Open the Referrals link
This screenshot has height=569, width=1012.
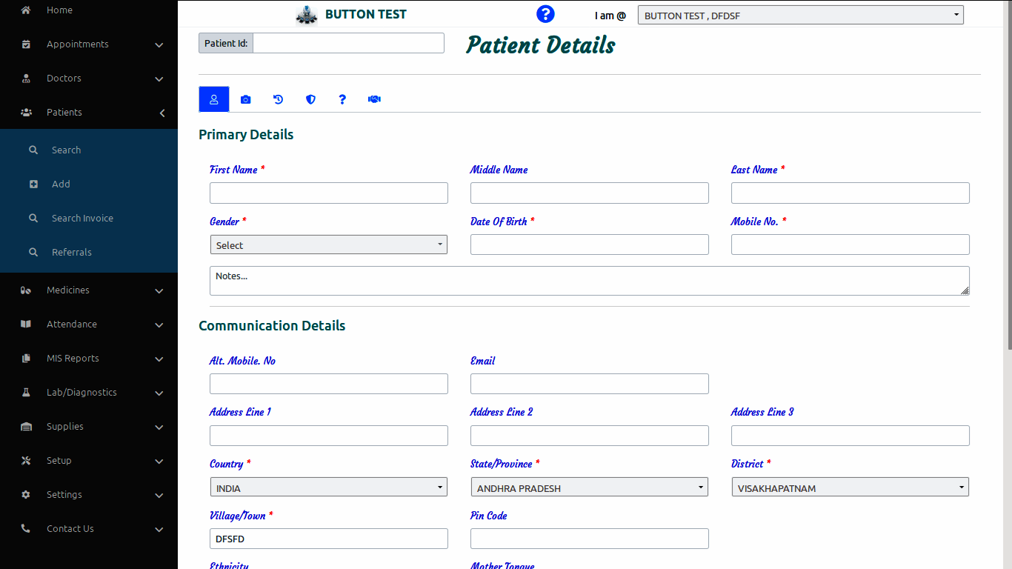[x=72, y=253]
